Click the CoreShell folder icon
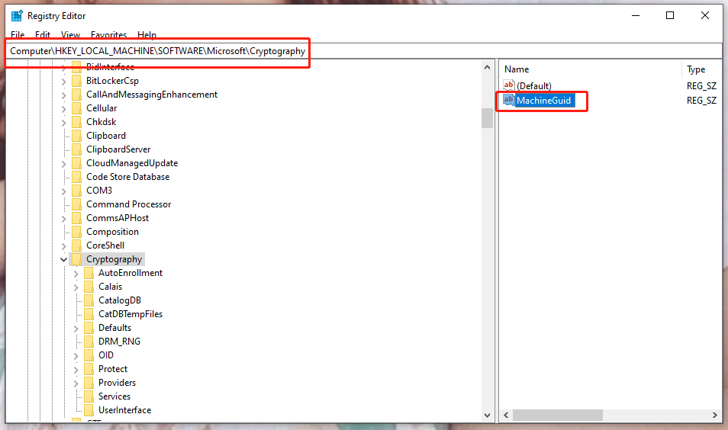The image size is (728, 430). pyautogui.click(x=76, y=245)
